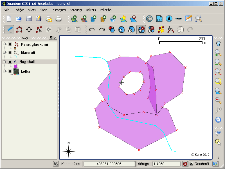The width and height of the screenshot is (225, 169).
Task: Click the copyright label decoration icon
Action: click(x=149, y=19)
